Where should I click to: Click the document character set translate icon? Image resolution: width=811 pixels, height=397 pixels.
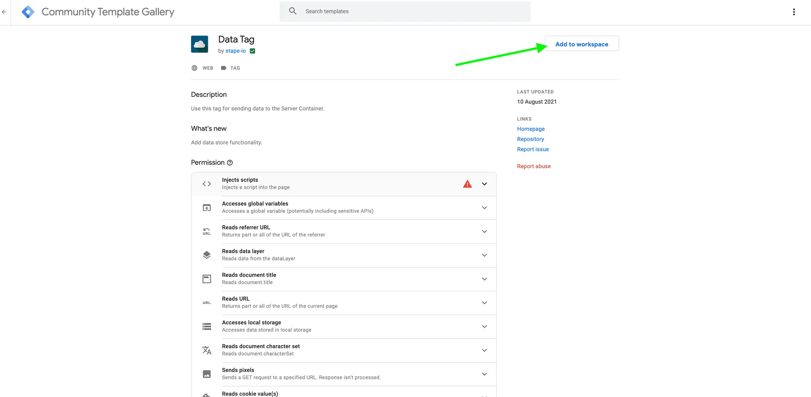(207, 350)
